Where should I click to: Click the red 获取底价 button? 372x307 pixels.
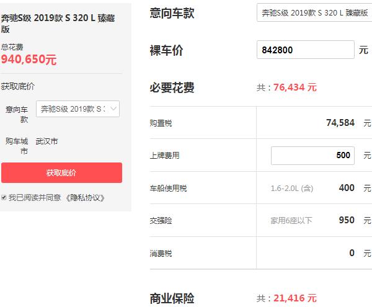pyautogui.click(x=61, y=172)
